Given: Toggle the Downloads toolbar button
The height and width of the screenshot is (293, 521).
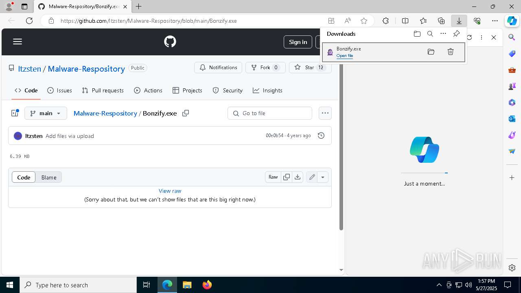Looking at the screenshot, I should click(x=459, y=21).
